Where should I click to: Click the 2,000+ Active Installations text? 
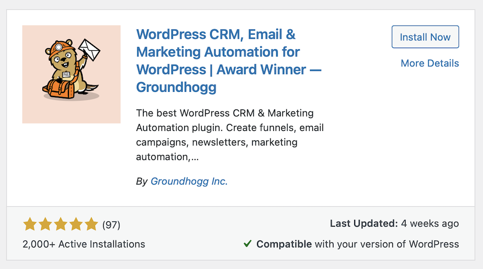pyautogui.click(x=84, y=244)
